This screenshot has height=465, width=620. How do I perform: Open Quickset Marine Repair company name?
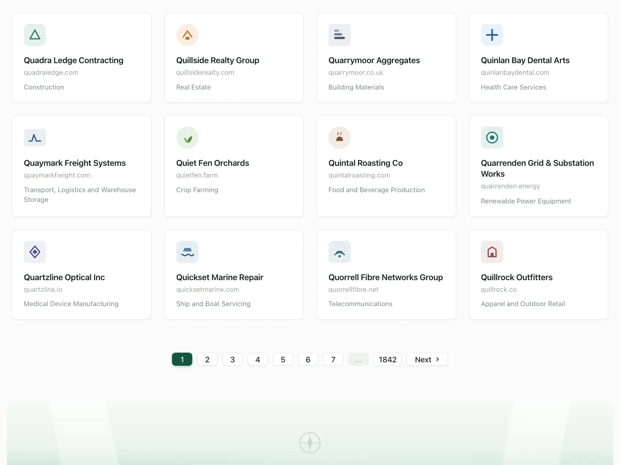220,277
